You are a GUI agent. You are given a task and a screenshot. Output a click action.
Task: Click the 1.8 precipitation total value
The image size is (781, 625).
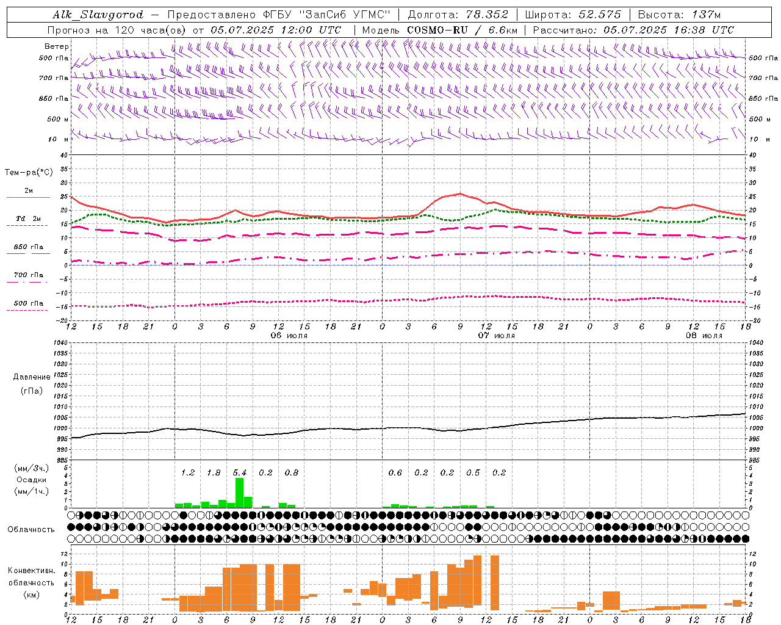pyautogui.click(x=214, y=472)
